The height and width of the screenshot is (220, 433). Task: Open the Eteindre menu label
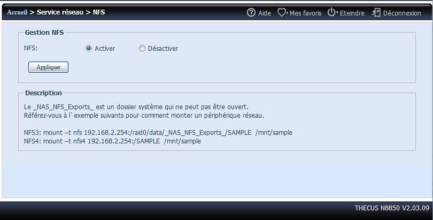pyautogui.click(x=352, y=13)
